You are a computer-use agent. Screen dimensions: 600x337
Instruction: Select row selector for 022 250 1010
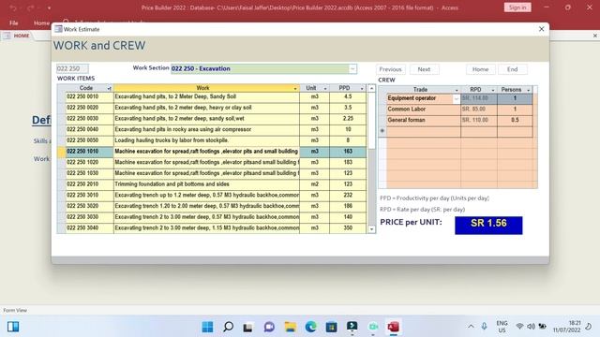(x=61, y=152)
